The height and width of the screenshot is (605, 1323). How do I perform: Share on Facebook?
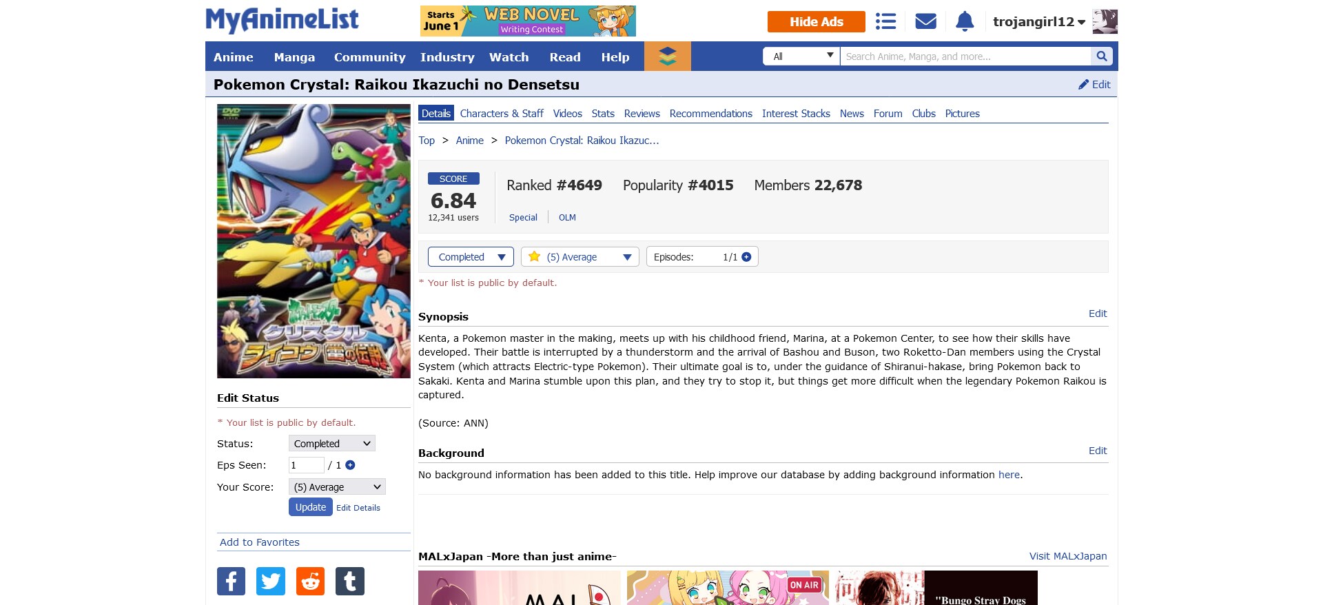click(x=231, y=581)
